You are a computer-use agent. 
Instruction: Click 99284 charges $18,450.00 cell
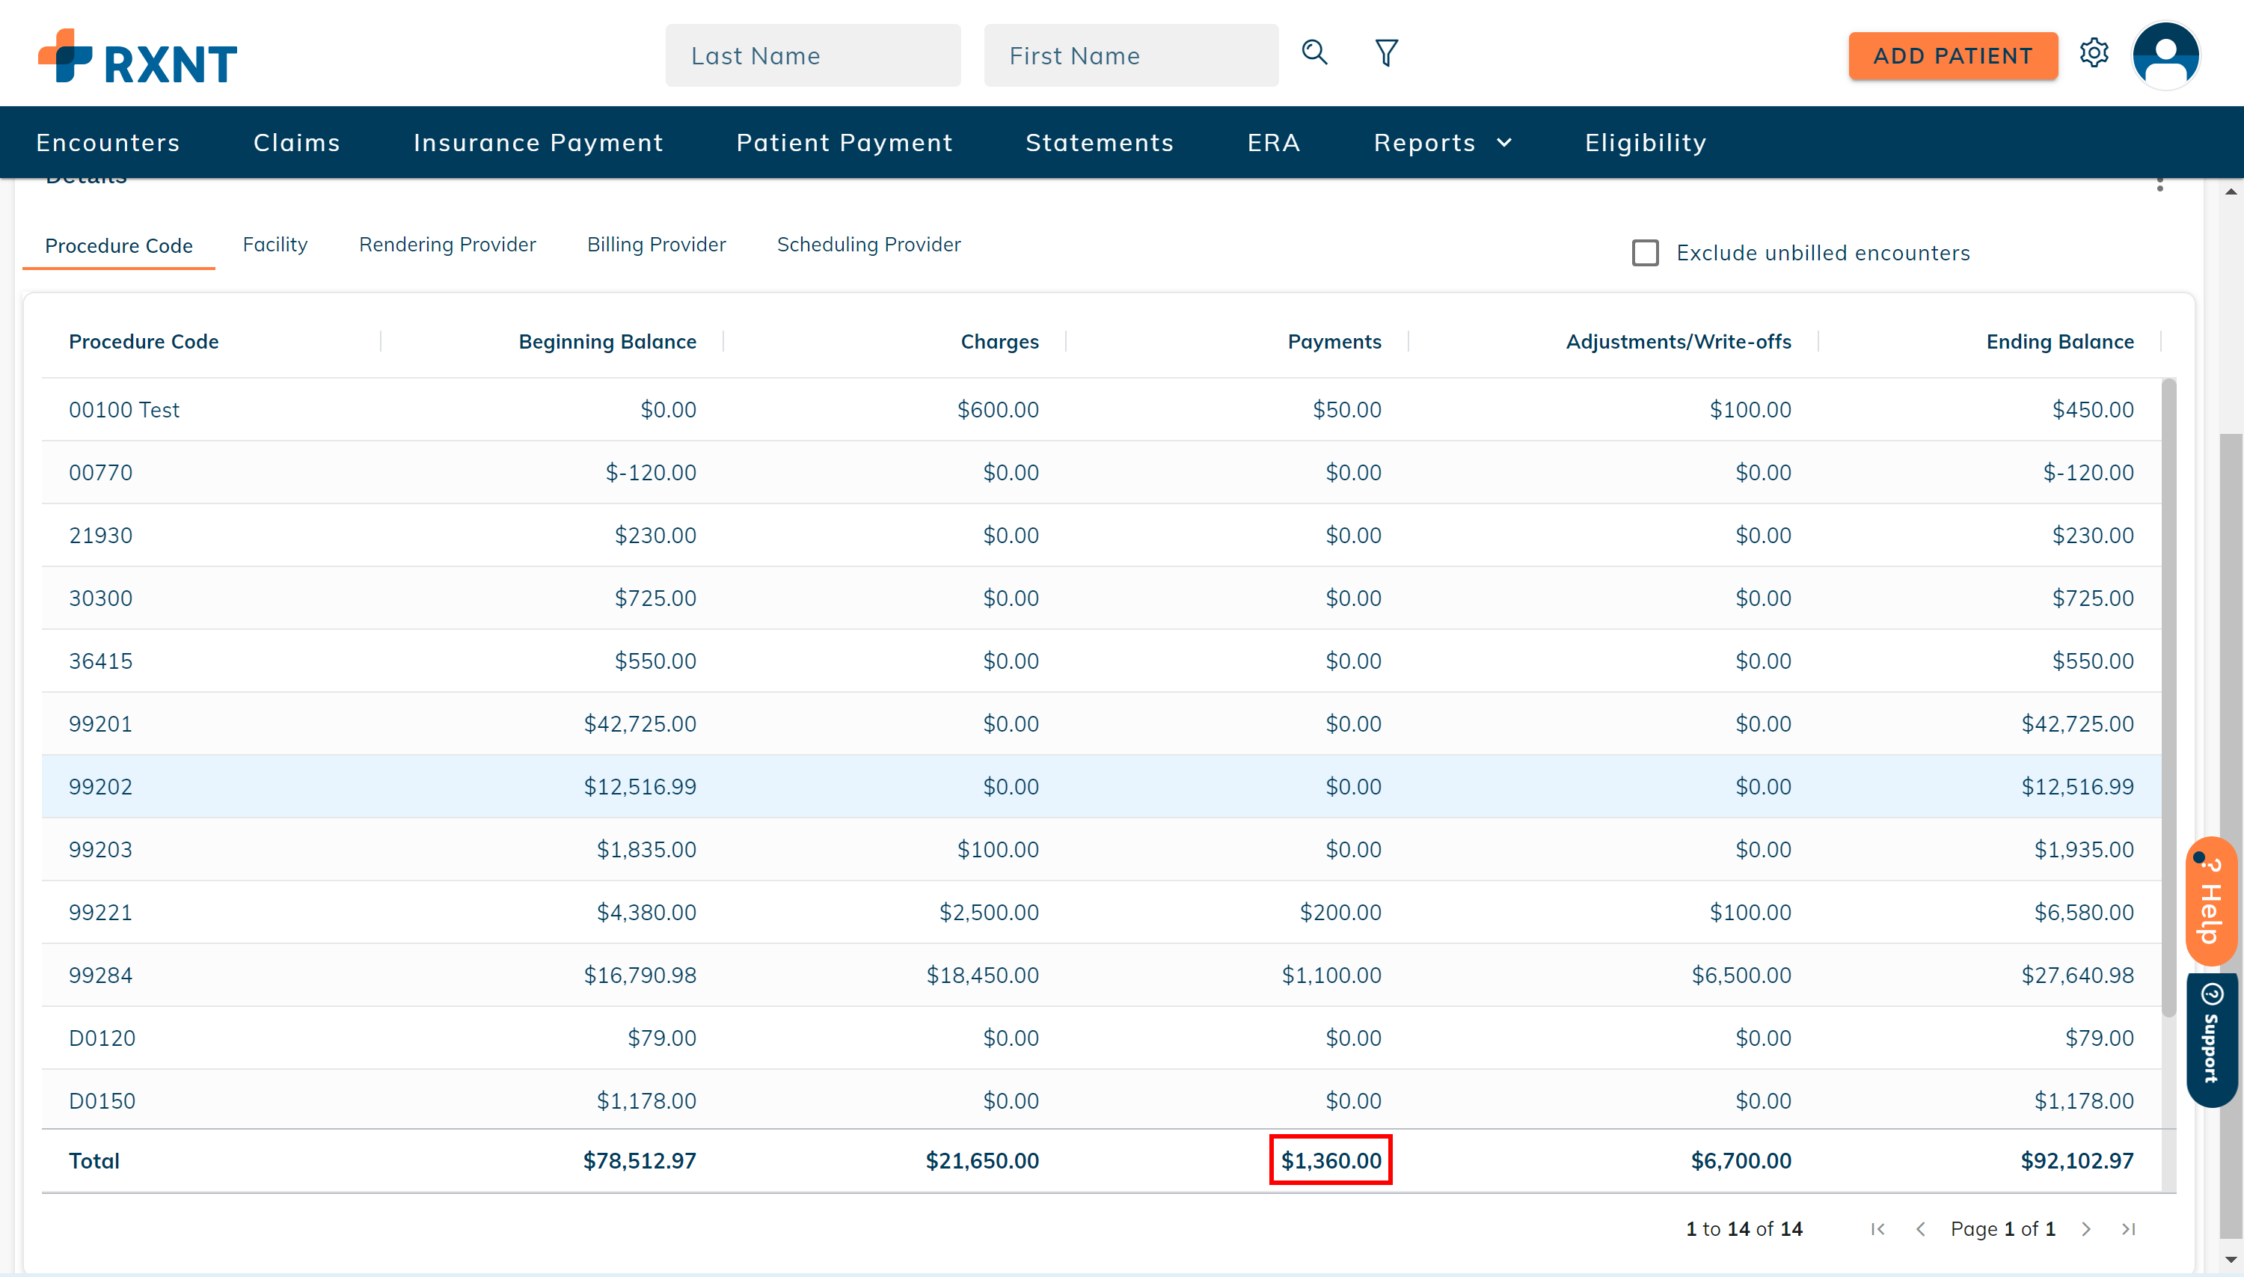[982, 976]
